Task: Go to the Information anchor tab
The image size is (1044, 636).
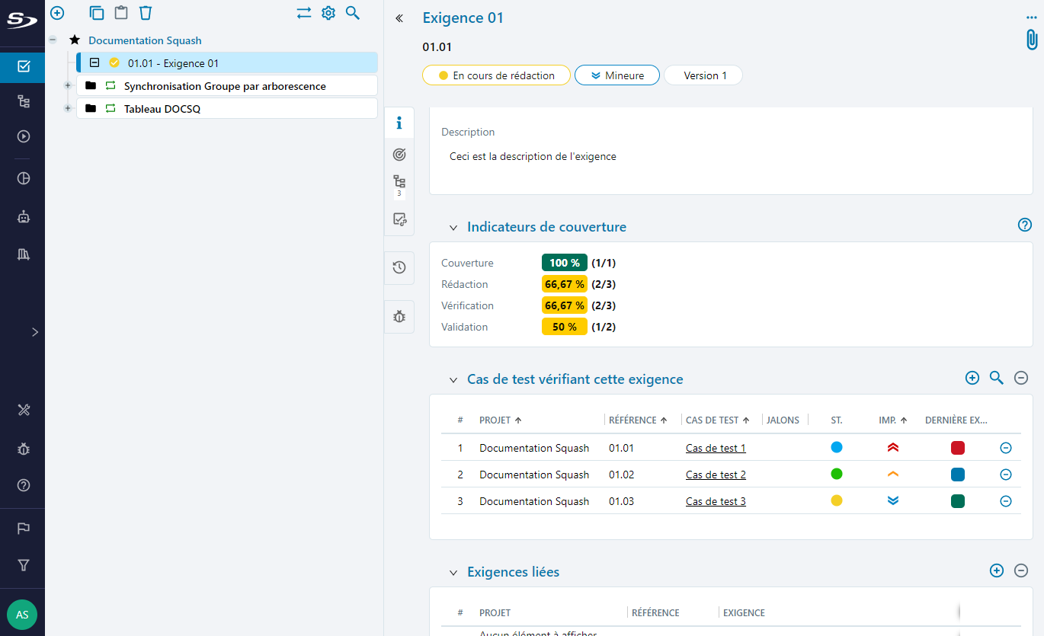Action: [399, 123]
